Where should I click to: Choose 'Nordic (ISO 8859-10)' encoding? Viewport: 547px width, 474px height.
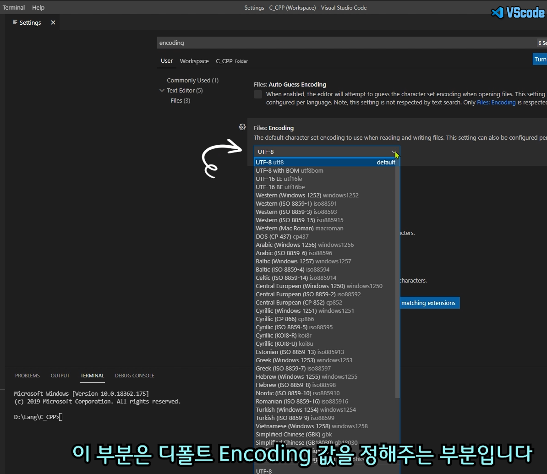325,393
